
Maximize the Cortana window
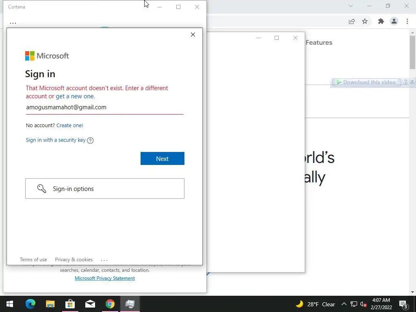pos(178,7)
